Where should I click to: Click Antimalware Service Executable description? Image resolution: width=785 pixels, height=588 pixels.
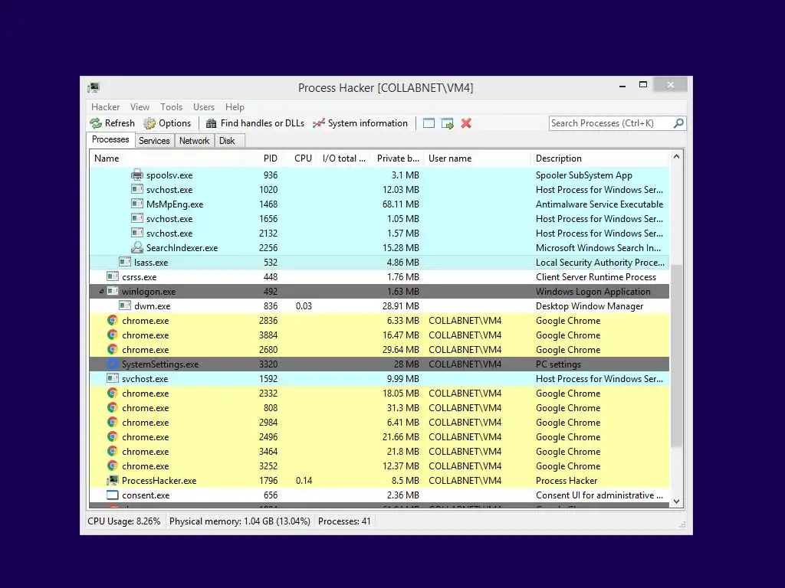click(599, 204)
